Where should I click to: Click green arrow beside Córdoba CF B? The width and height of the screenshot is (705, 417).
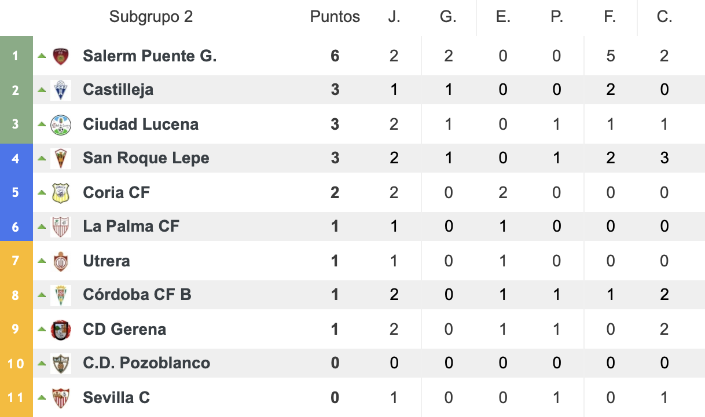pos(42,295)
